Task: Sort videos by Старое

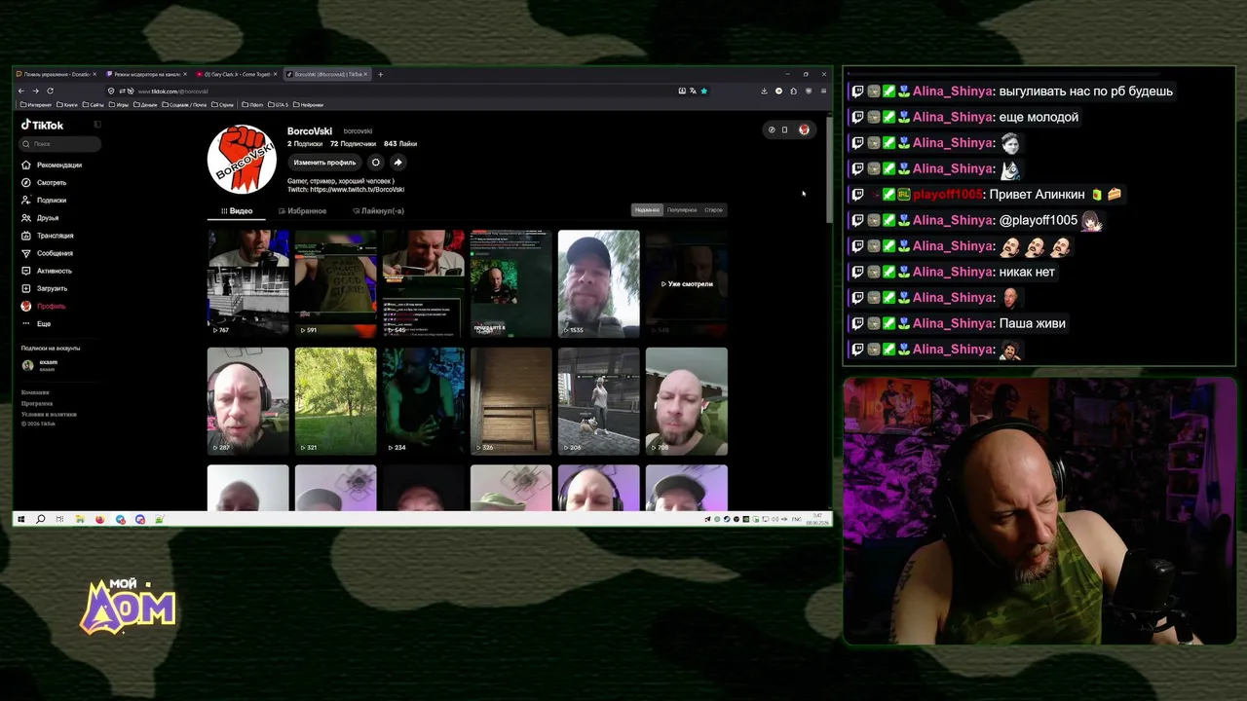Action: (x=714, y=210)
